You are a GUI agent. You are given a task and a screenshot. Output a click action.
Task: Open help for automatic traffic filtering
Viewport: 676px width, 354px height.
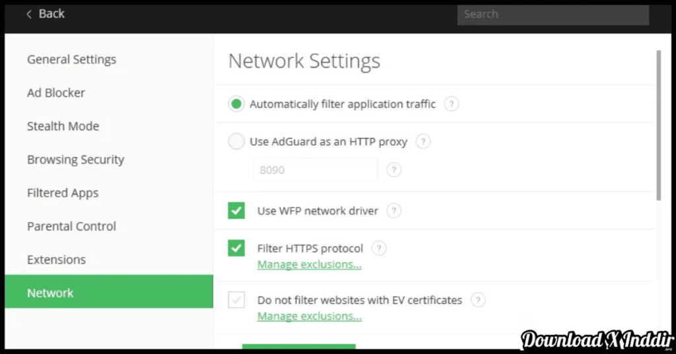click(x=452, y=104)
